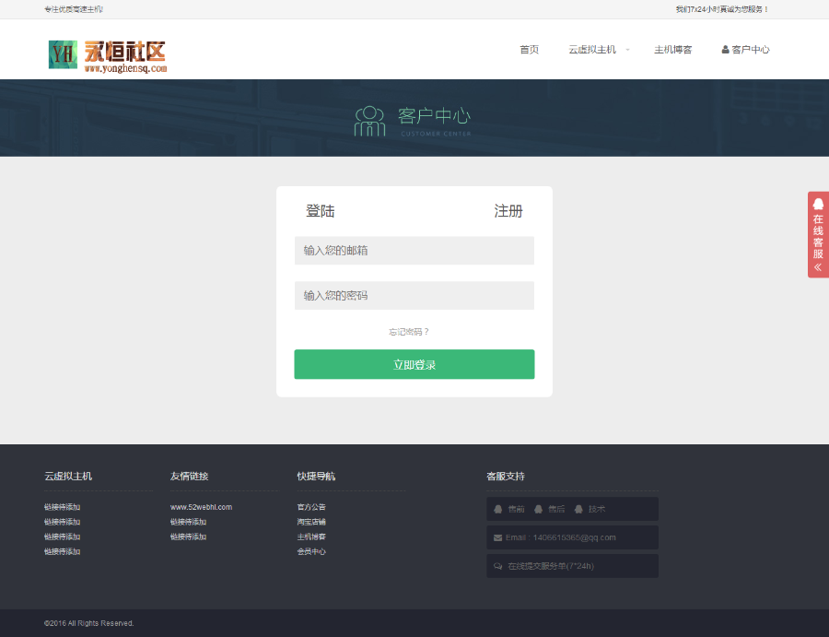Screen dimensions: 829x637
Task: Click the 永恒社区 site logo
Action: [x=107, y=54]
